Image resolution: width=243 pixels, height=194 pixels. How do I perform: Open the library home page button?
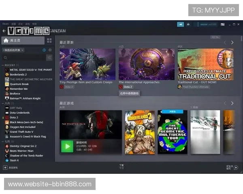coord(23,40)
